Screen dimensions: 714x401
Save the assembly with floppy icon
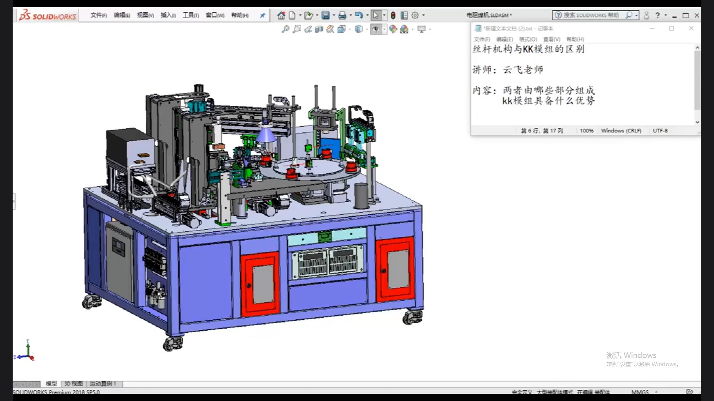(x=325, y=15)
